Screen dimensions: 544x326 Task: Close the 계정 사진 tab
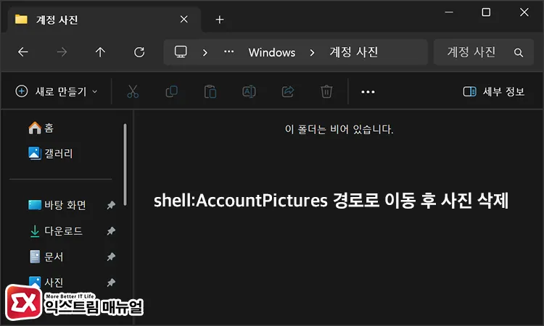pyautogui.click(x=184, y=20)
